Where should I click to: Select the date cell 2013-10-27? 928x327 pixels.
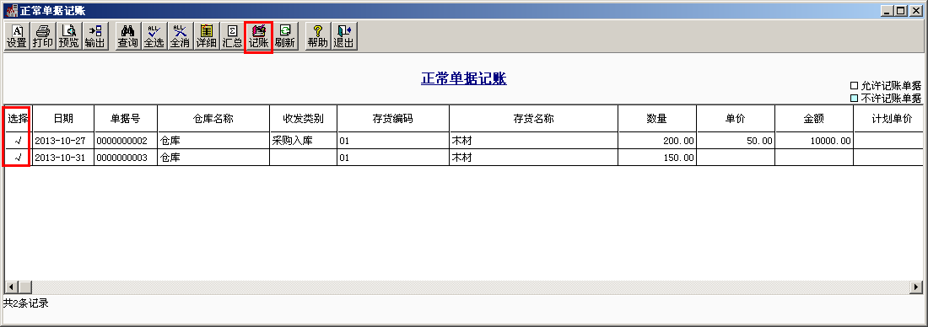coord(63,141)
